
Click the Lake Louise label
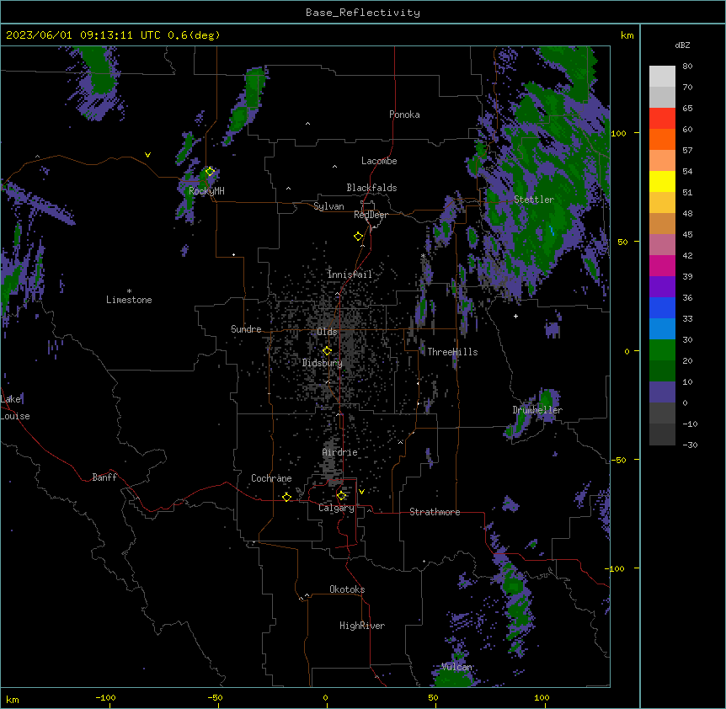(14, 408)
